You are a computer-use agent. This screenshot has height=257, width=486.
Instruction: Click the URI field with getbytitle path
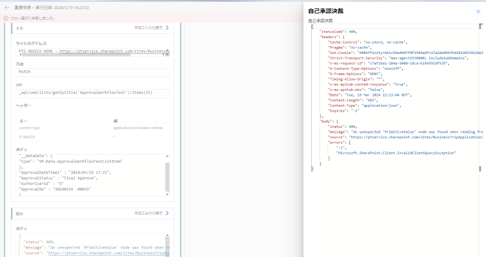click(x=93, y=92)
